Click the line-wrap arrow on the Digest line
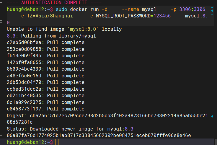The width and height of the screenshot is (217, 145). point(212,116)
